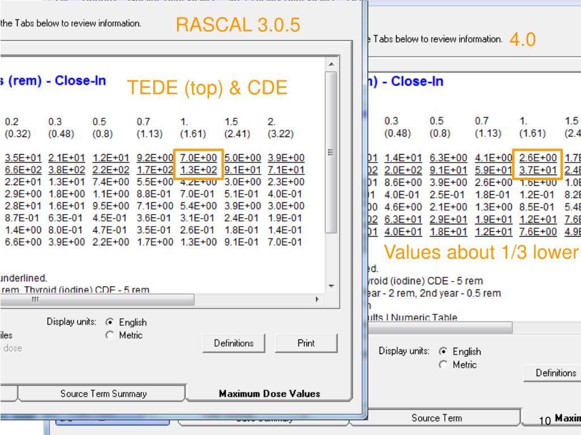The image size is (581, 435).
Task: Click the 2.0E+02 value in 4.0 table
Action: click(403, 170)
